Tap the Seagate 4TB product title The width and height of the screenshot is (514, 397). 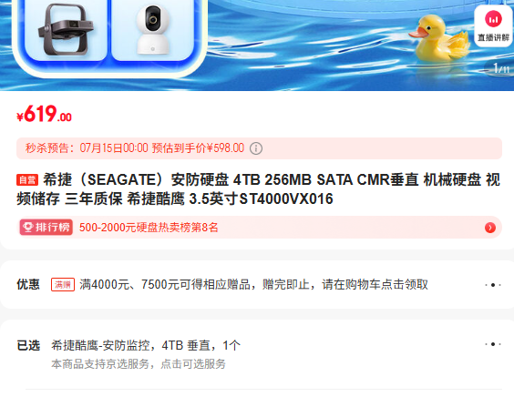(x=258, y=189)
